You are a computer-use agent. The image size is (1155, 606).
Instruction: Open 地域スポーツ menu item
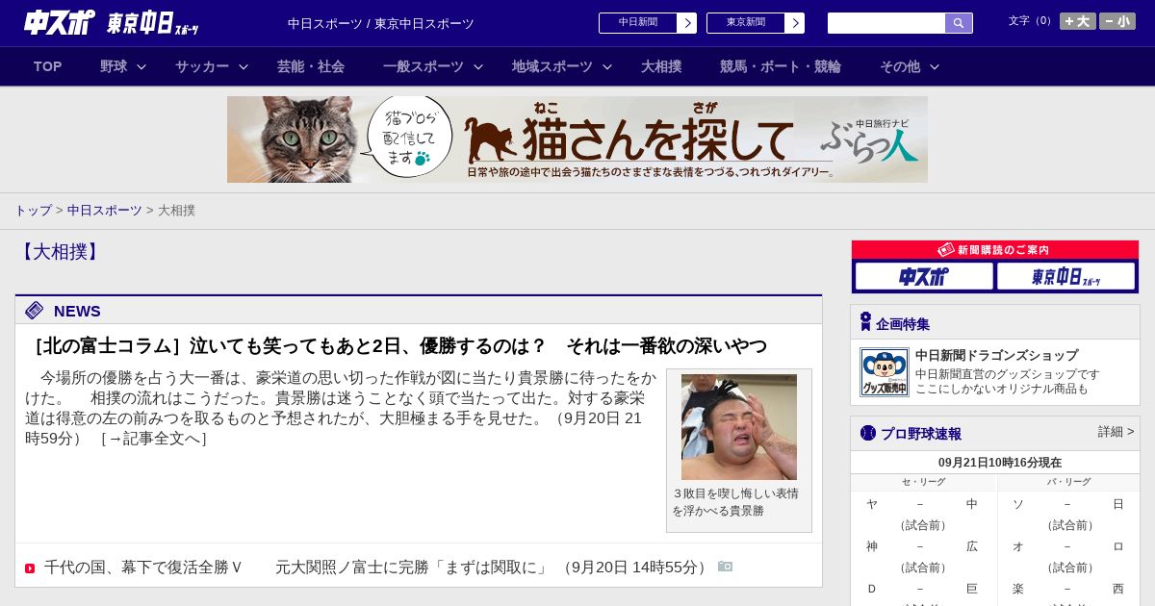tap(552, 66)
